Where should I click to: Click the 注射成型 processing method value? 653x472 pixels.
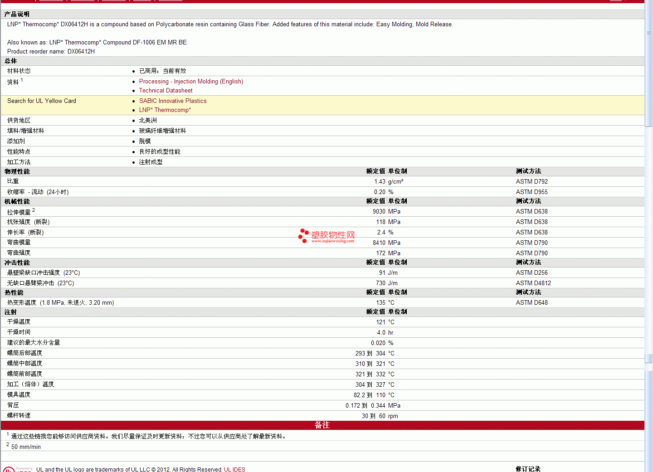(x=151, y=162)
